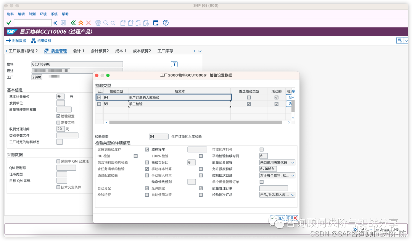Click the command input field in toolbar
Image resolution: width=412 pixels, height=241 pixels.
click(32, 23)
